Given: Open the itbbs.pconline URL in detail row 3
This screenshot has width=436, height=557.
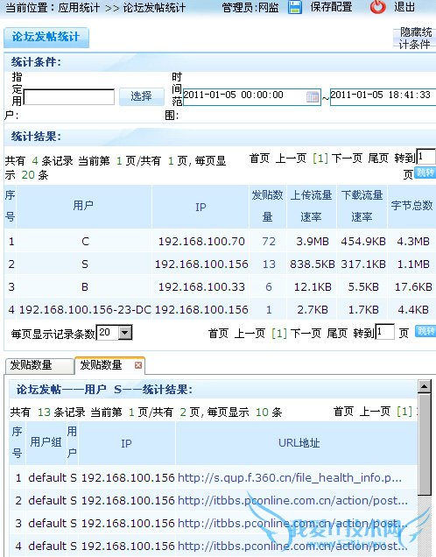Looking at the screenshot, I should (292, 523).
